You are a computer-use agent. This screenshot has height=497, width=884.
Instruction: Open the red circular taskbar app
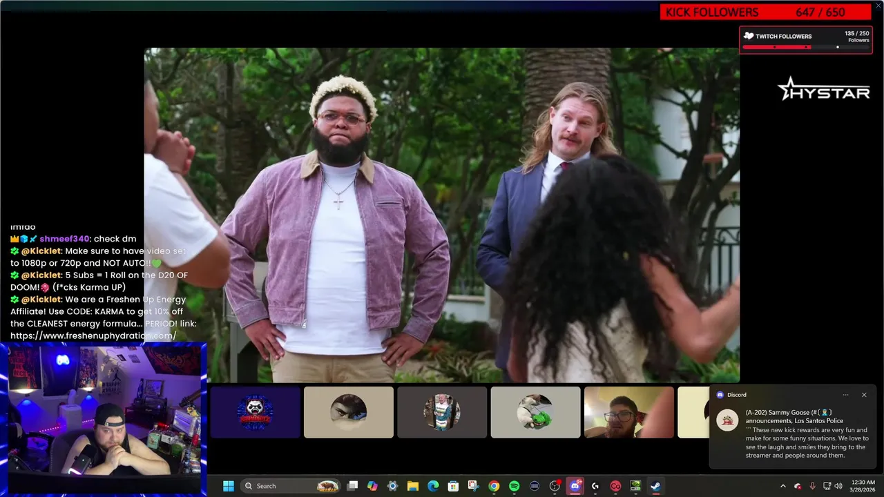615,486
